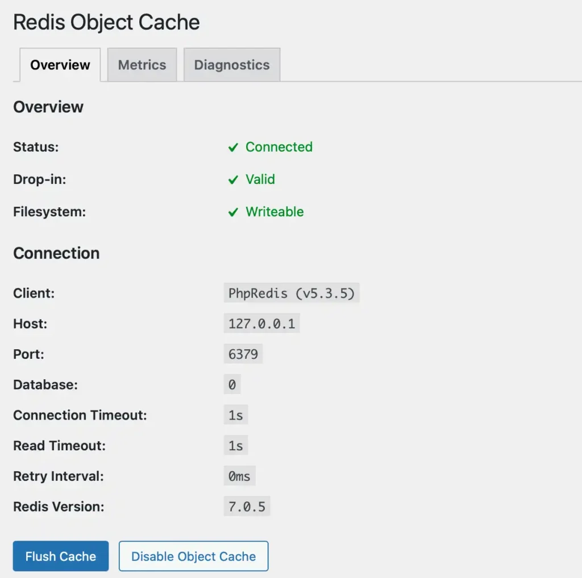Switch to the Metrics tab

coord(142,65)
